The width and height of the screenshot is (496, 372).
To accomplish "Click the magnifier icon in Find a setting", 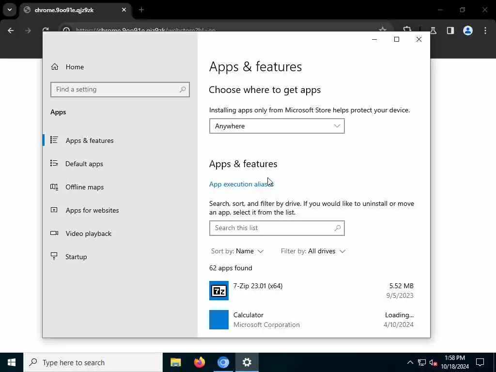I will tap(183, 90).
